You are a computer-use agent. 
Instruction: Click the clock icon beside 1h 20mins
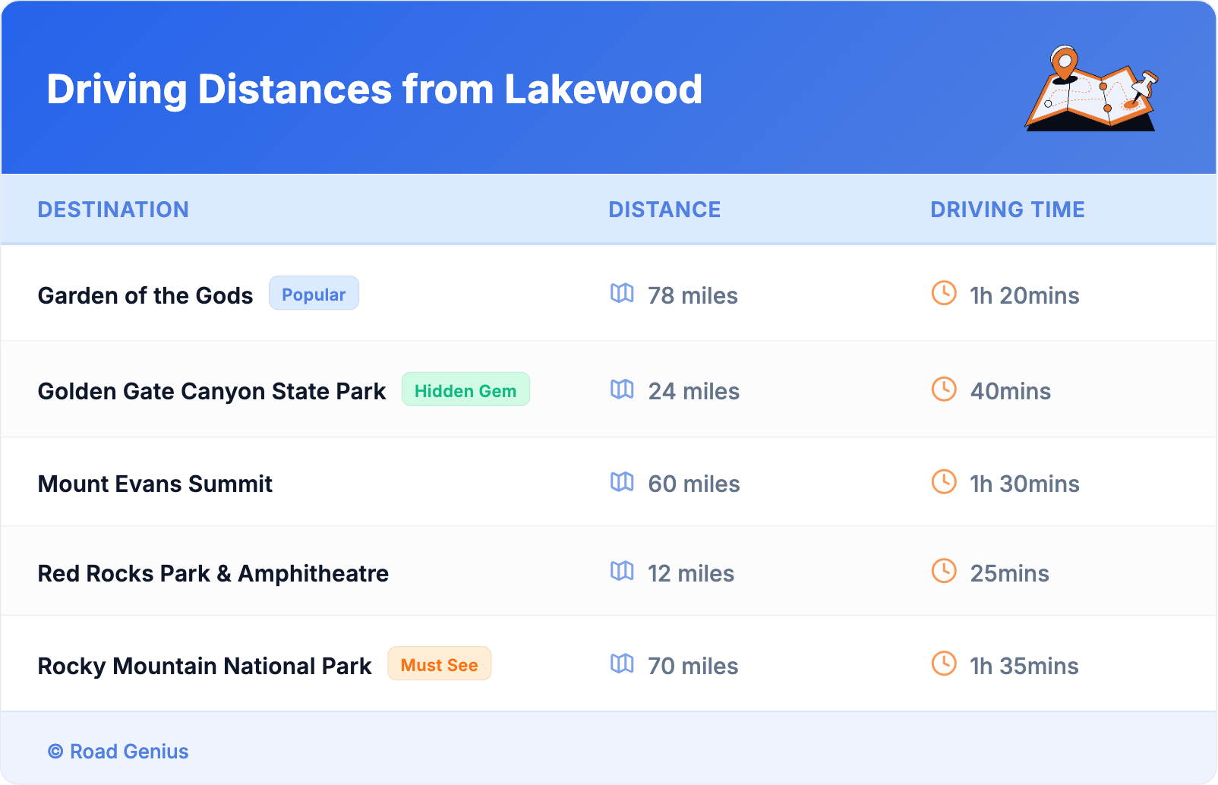[x=944, y=293]
